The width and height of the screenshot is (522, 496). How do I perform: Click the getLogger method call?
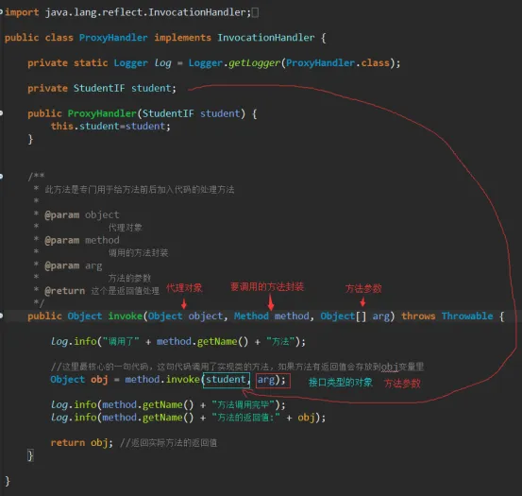pyautogui.click(x=254, y=63)
